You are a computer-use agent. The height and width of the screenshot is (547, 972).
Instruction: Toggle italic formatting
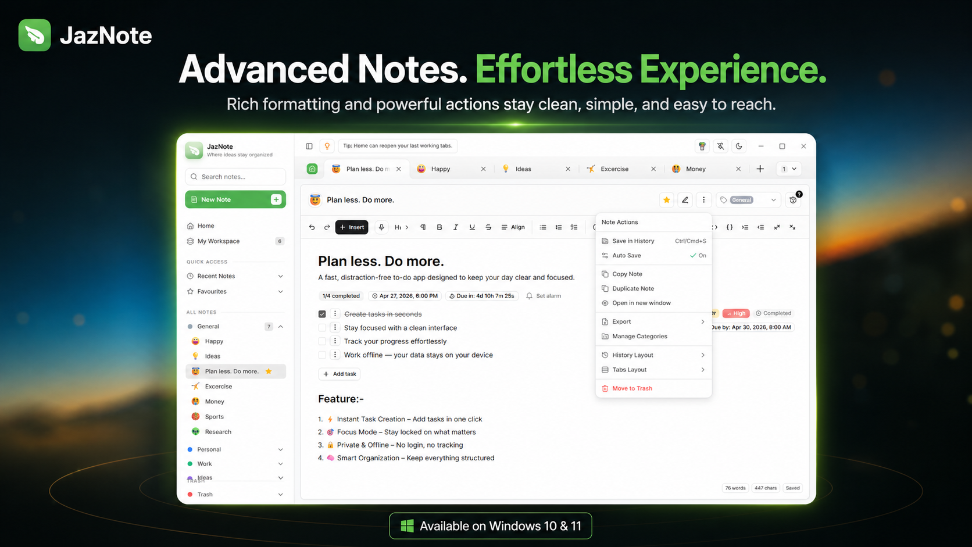click(x=456, y=227)
